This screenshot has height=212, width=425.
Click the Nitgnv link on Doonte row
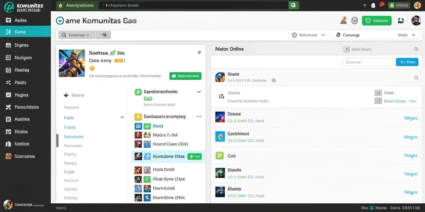411,118
